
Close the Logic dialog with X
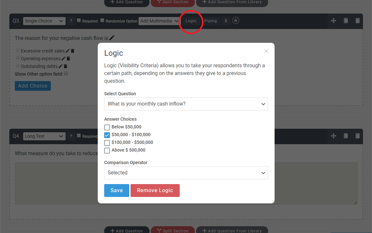pos(266,51)
